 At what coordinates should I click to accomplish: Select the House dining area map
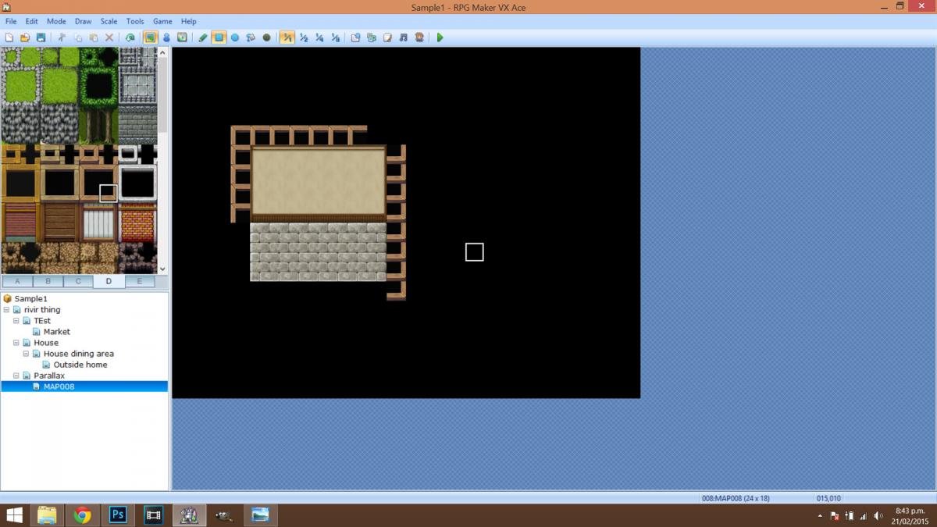[x=79, y=354]
